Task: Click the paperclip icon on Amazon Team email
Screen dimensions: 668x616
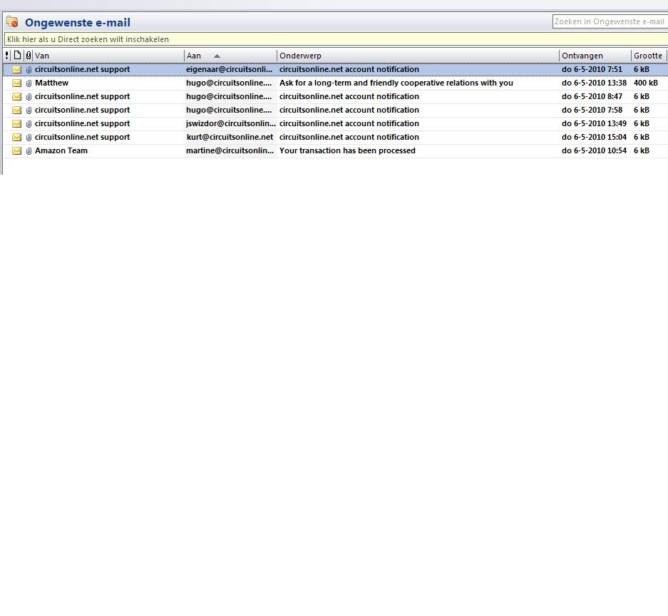Action: pos(29,151)
